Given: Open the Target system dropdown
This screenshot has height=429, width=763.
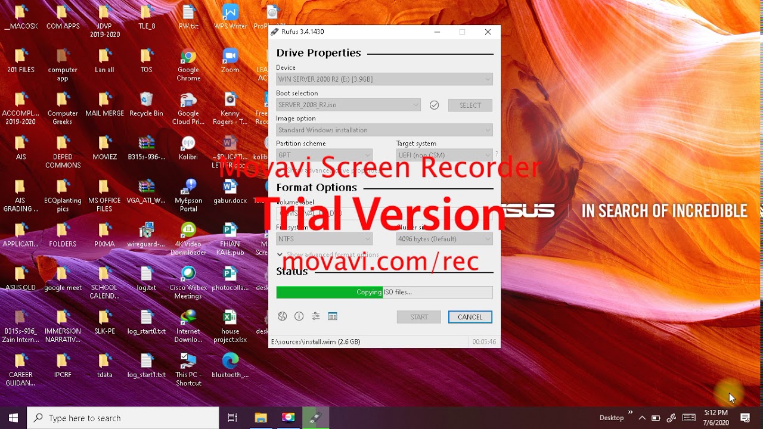Looking at the screenshot, I should (x=445, y=155).
